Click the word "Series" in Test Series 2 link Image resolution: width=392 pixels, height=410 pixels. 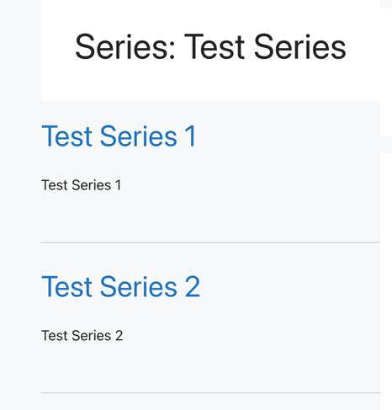click(139, 287)
